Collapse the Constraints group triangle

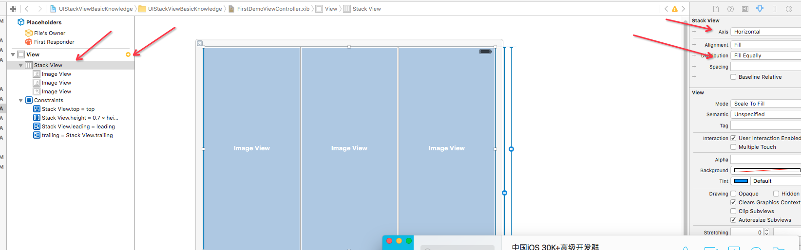[20, 100]
